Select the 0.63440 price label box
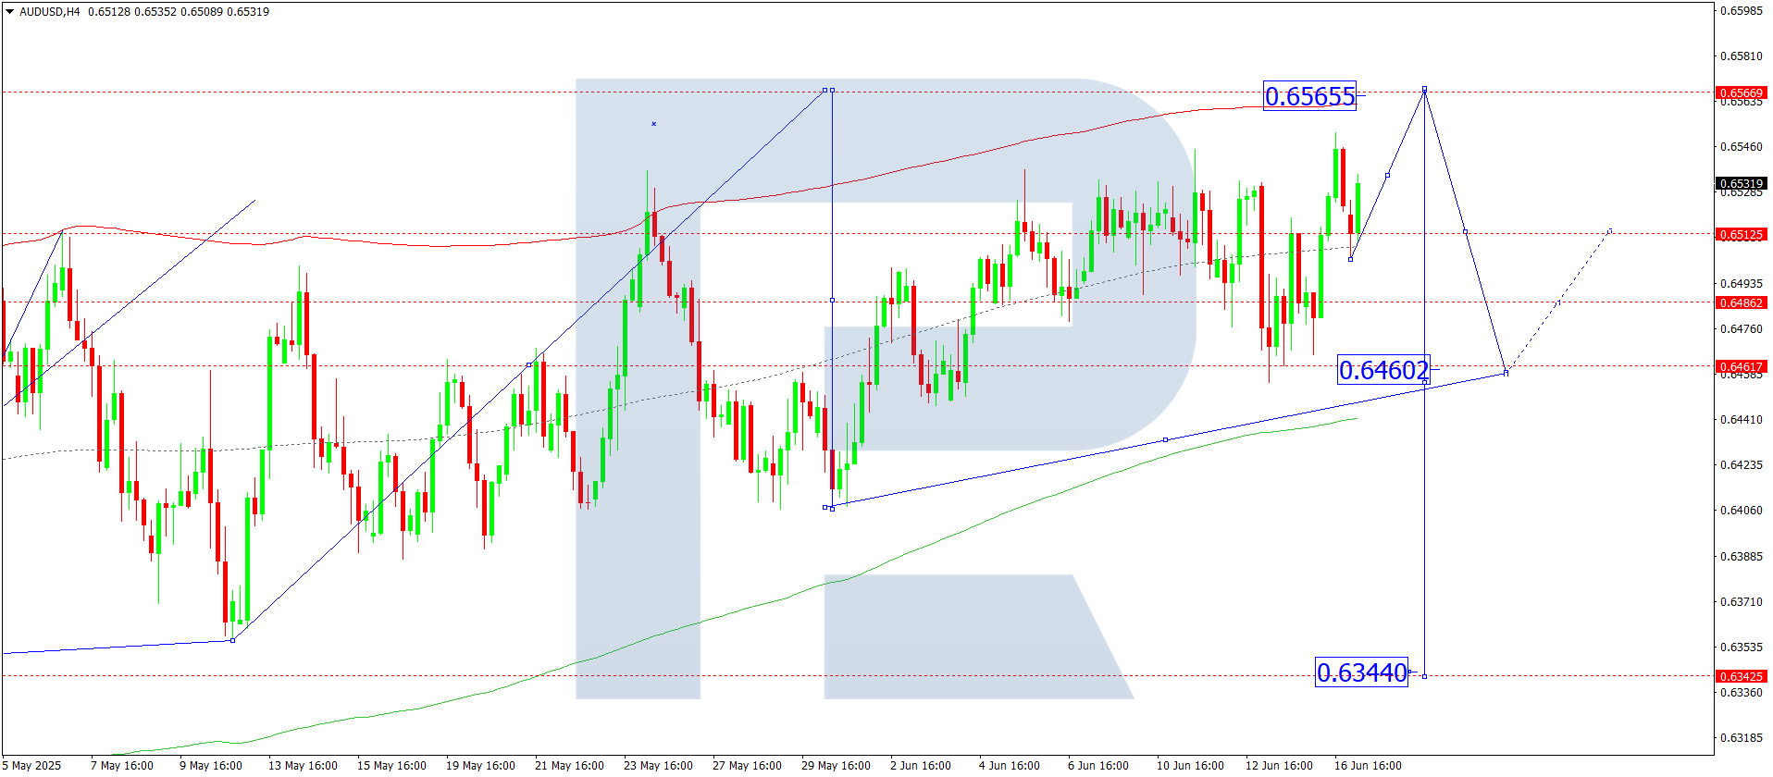Viewport: 1773px width, 777px height. tap(1362, 672)
